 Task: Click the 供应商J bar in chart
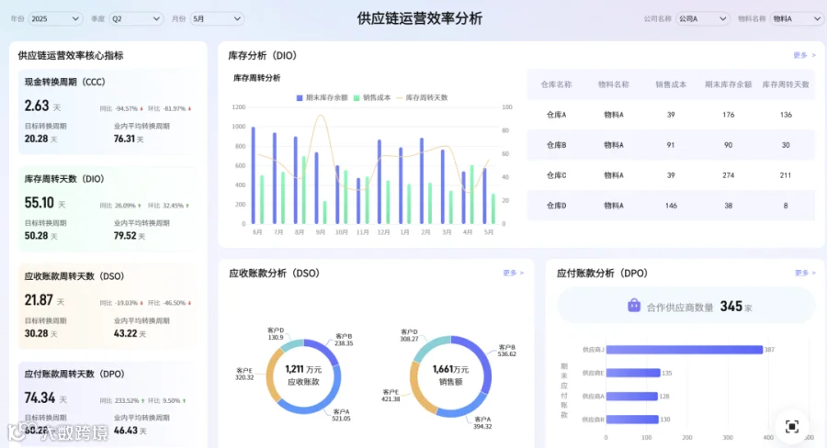pos(684,350)
